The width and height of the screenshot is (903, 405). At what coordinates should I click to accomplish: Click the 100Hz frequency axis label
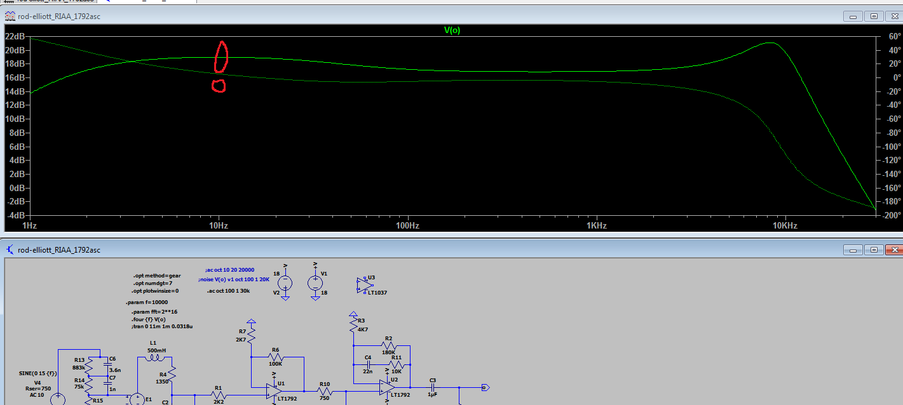point(408,226)
